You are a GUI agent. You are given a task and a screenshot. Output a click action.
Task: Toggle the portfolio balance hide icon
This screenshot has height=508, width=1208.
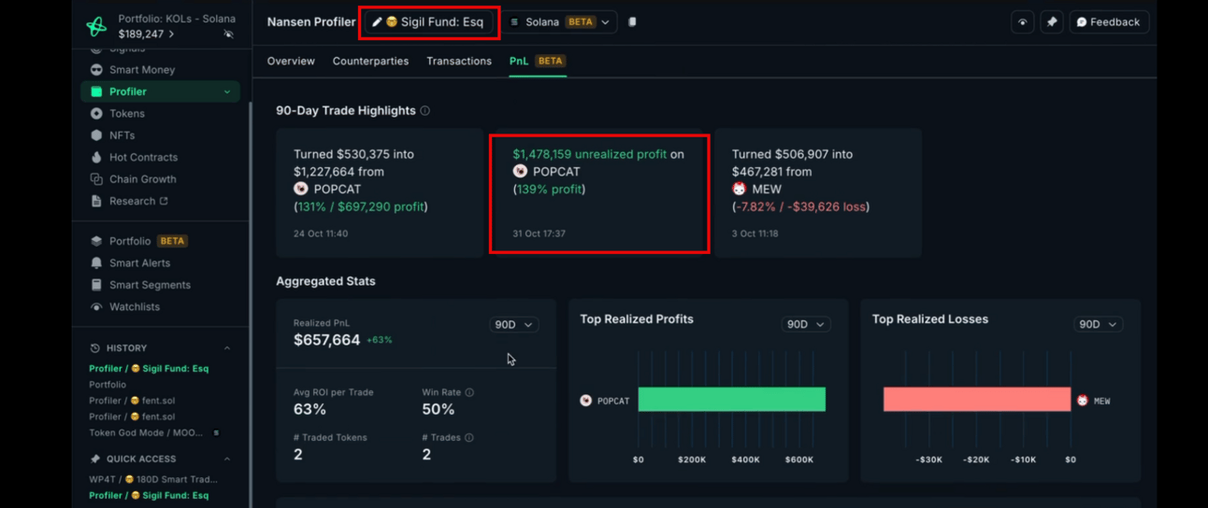click(x=229, y=35)
